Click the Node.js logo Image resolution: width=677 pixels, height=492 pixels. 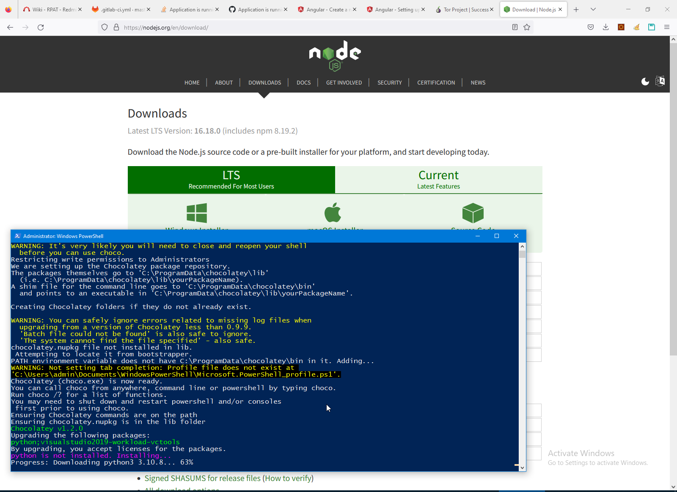pyautogui.click(x=335, y=55)
